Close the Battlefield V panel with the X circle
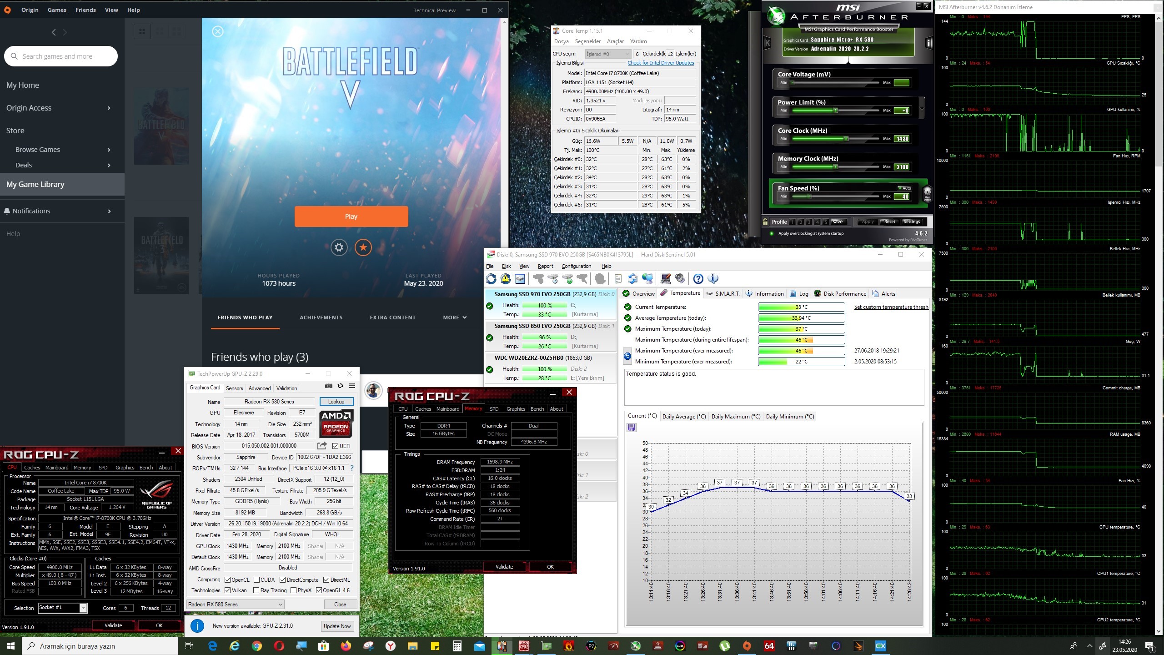 tap(218, 31)
